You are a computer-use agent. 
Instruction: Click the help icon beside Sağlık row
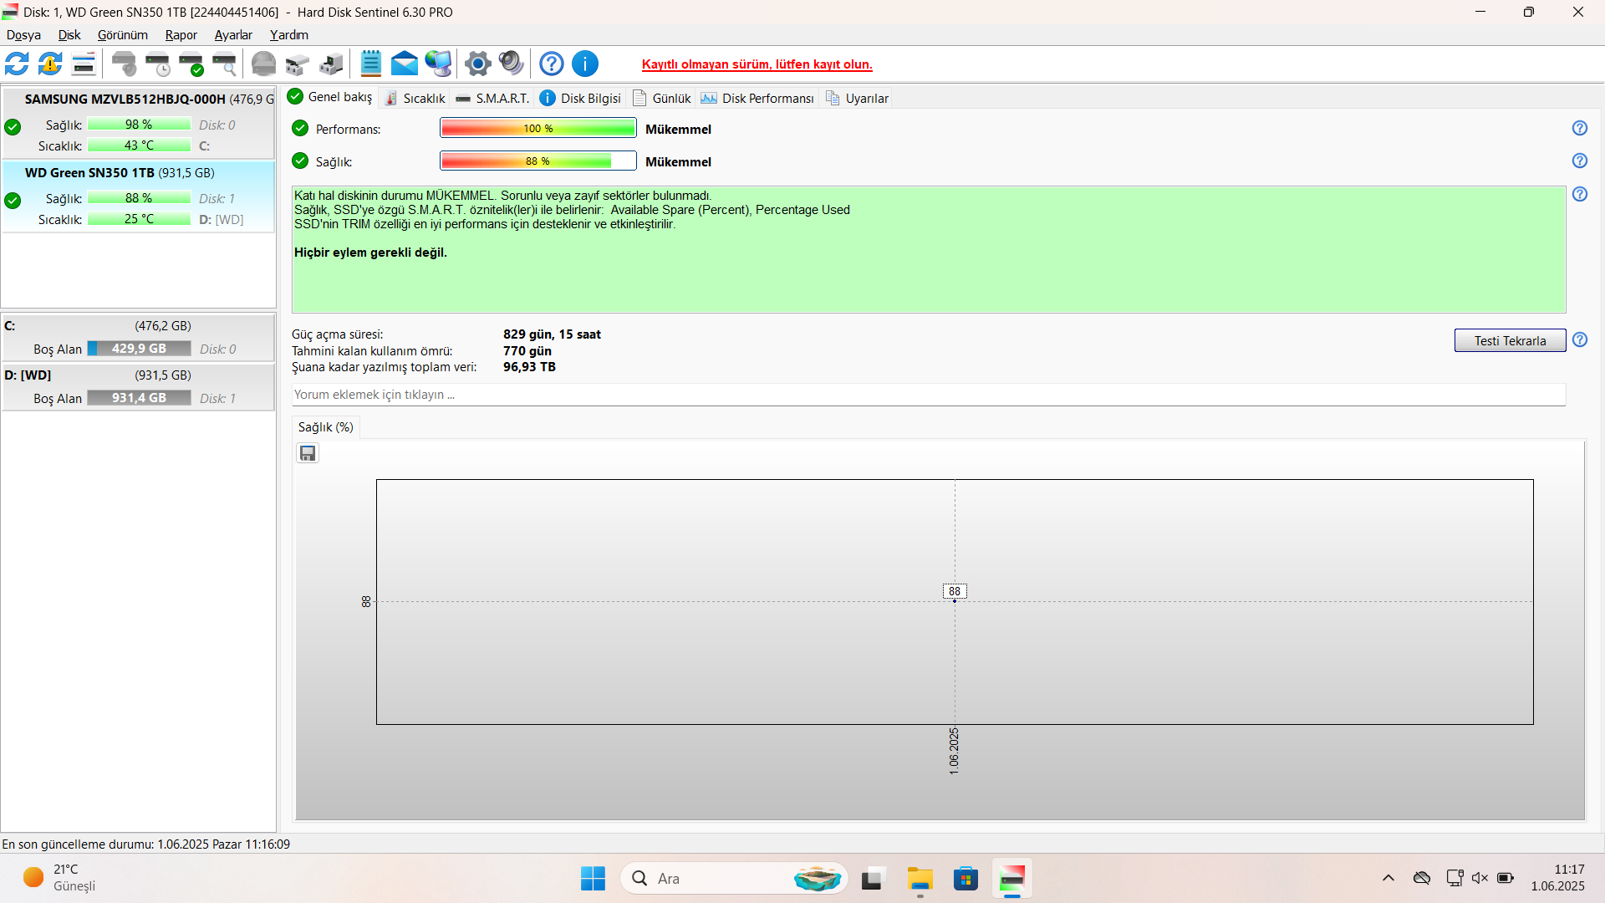click(x=1579, y=161)
